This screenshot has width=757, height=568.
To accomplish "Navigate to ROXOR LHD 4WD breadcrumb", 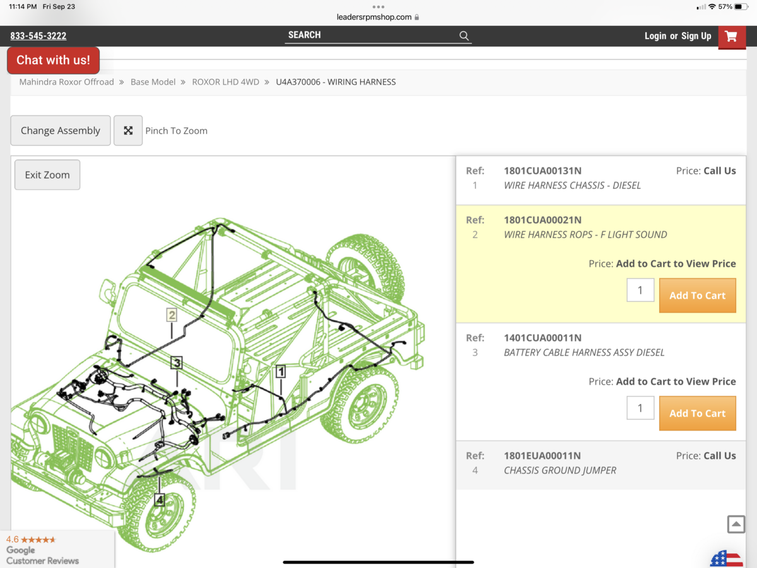I will (x=225, y=82).
